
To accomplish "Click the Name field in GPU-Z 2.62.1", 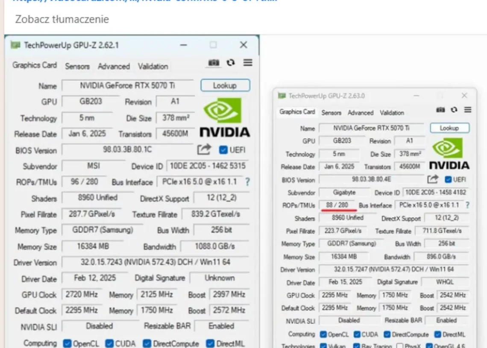I will tap(127, 85).
